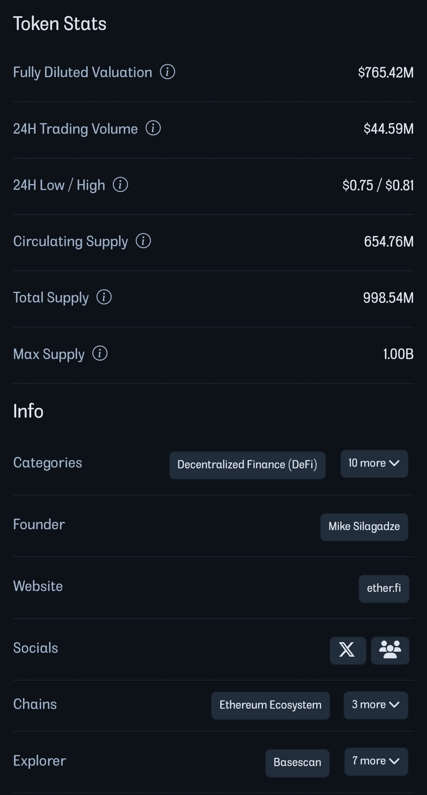Click info icon beside Fully Diluted Valuation
Image resolution: width=427 pixels, height=795 pixels.
pyautogui.click(x=167, y=72)
